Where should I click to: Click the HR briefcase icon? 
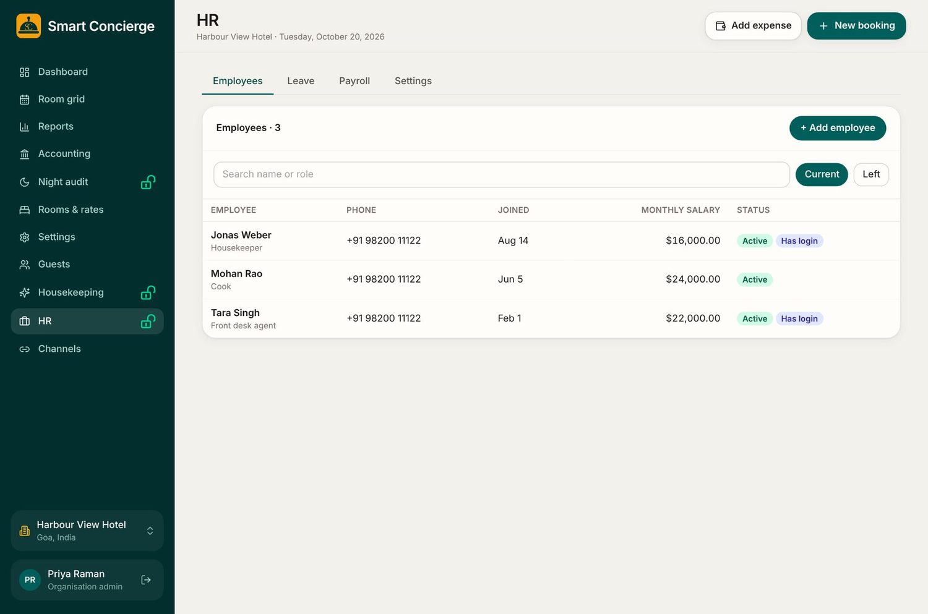(25, 321)
